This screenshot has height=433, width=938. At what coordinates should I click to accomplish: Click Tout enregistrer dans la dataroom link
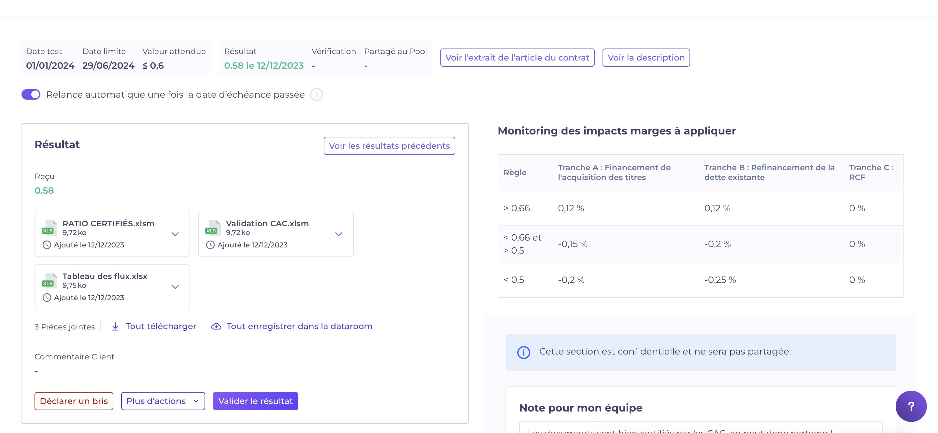[299, 327]
